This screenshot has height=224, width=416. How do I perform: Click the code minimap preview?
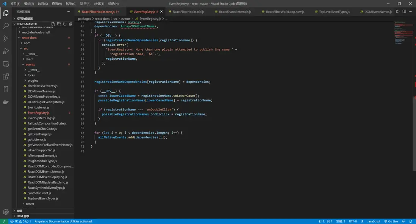(x=404, y=32)
